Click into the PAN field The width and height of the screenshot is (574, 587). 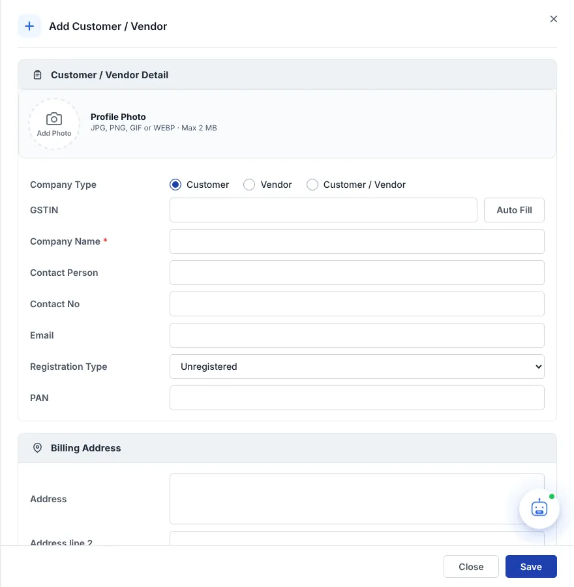tap(357, 398)
